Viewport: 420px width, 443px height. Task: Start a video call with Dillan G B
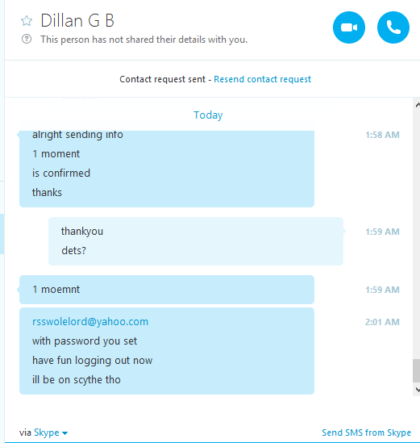coord(349,27)
